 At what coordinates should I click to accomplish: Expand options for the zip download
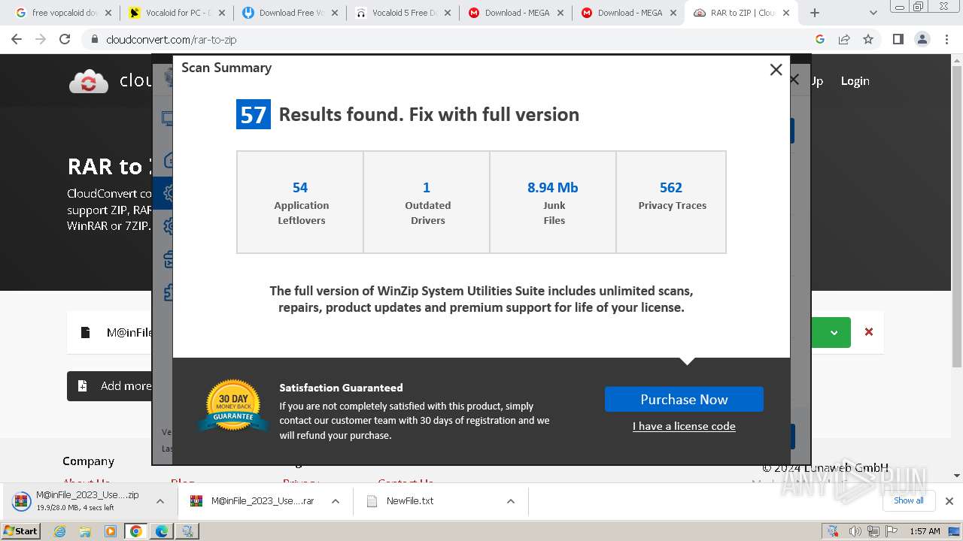[x=159, y=501]
